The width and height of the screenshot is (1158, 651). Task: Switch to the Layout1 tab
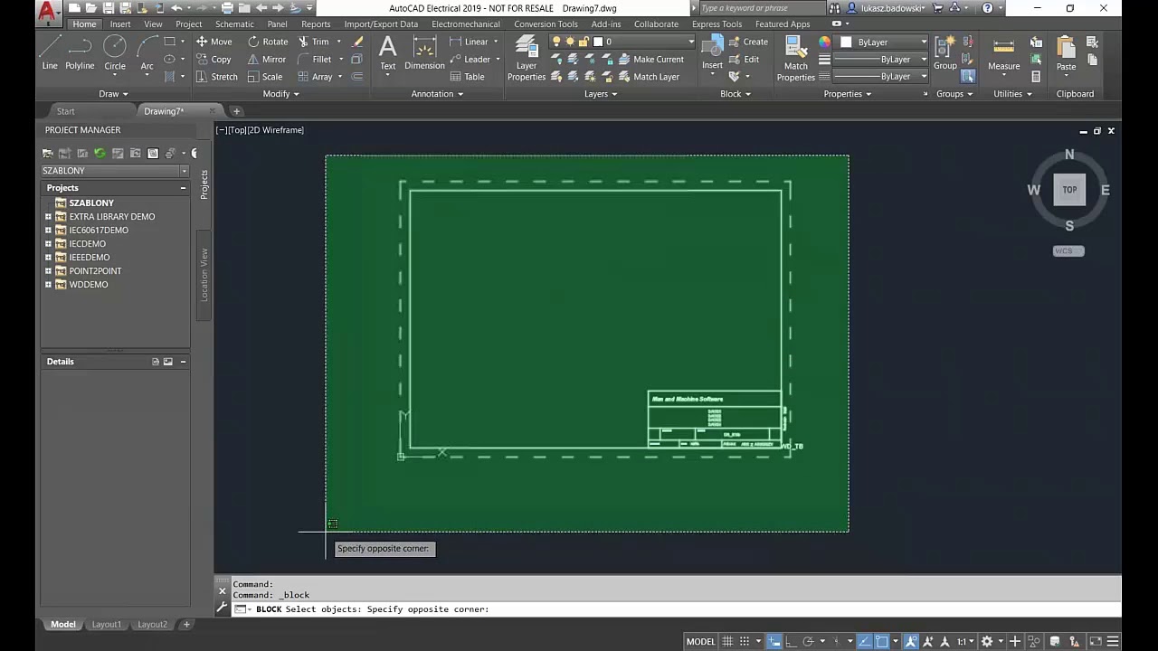pyautogui.click(x=106, y=625)
